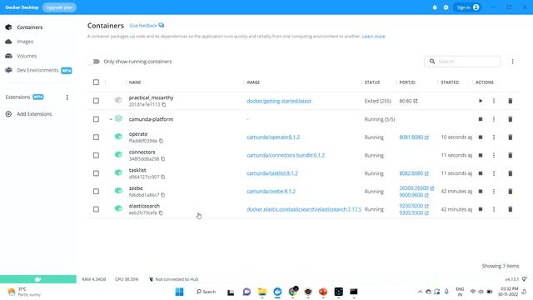Image resolution: width=533 pixels, height=300 pixels.
Task: Open the Windows Start menu
Action: click(180, 292)
